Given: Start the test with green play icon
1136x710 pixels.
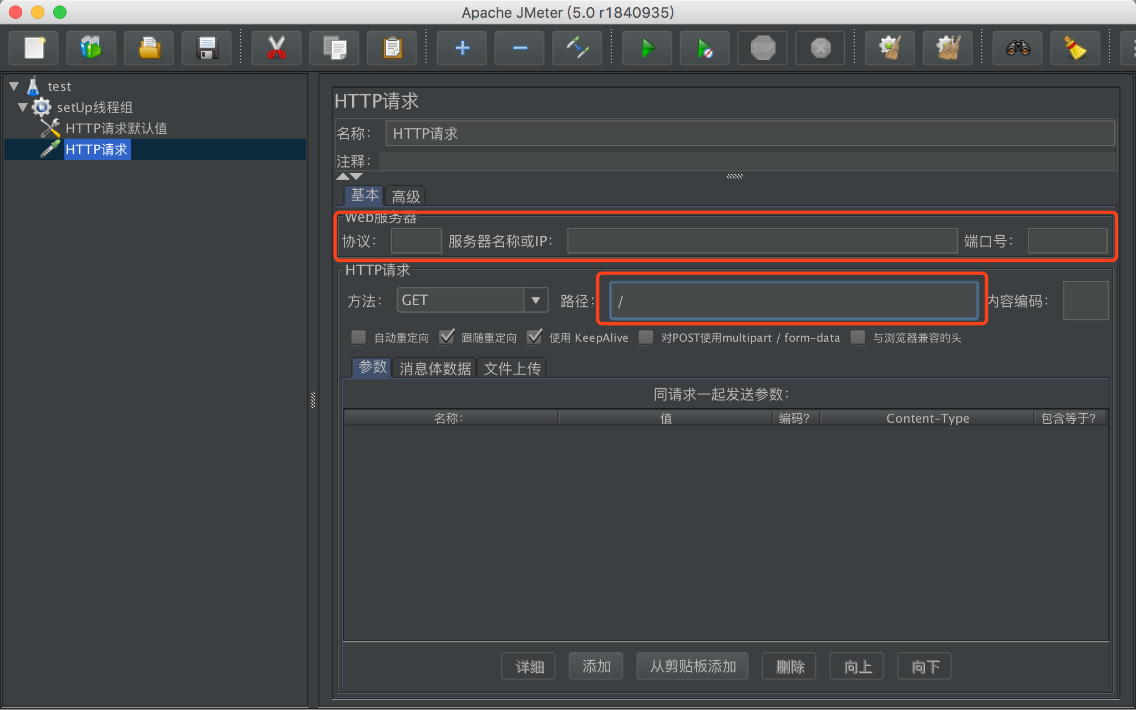Looking at the screenshot, I should [647, 48].
